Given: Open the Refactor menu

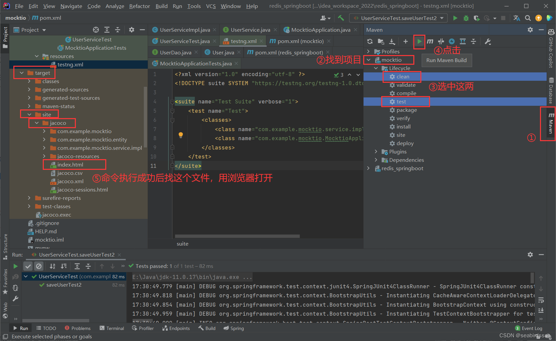Looking at the screenshot, I should pos(139,6).
